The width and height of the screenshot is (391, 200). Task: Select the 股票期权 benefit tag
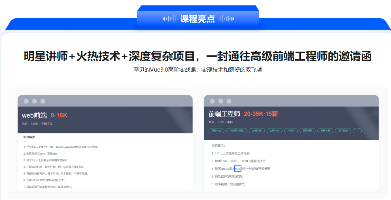(x=307, y=130)
